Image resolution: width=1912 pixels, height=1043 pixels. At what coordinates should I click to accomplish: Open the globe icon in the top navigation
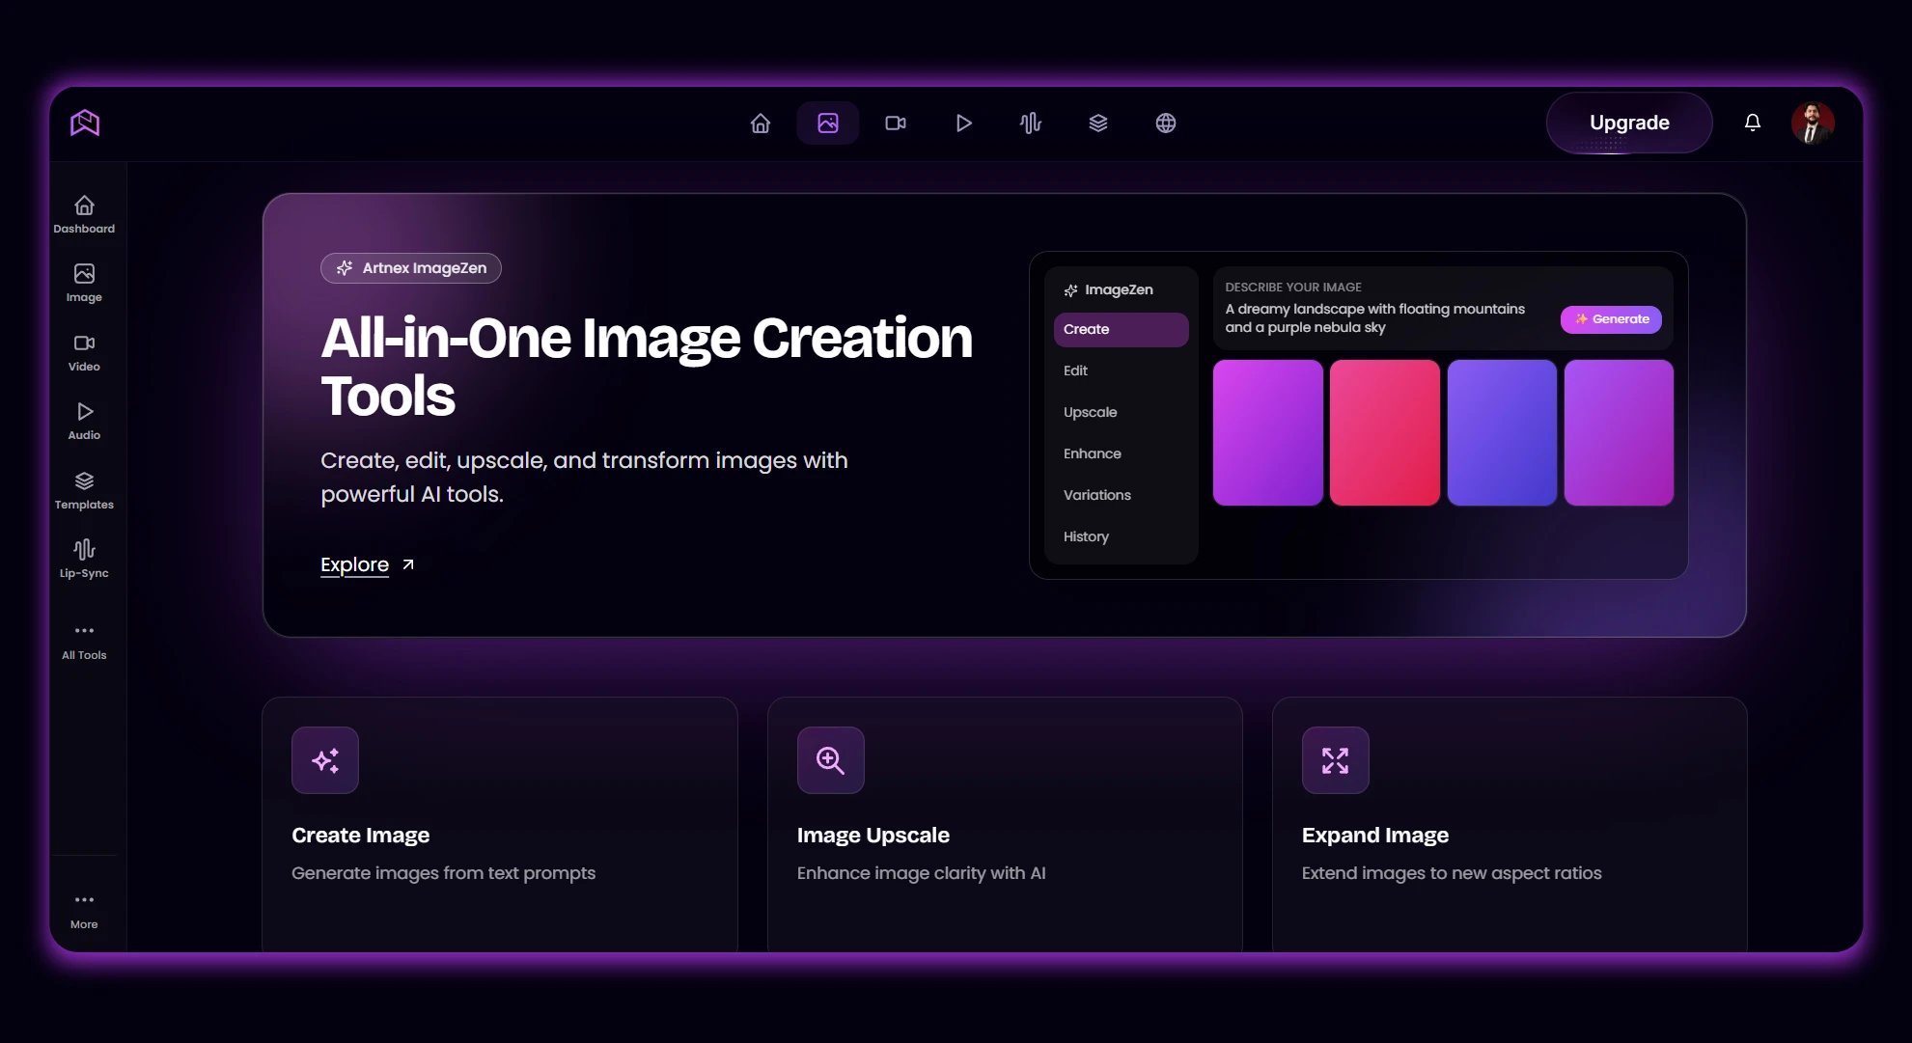[x=1166, y=123]
